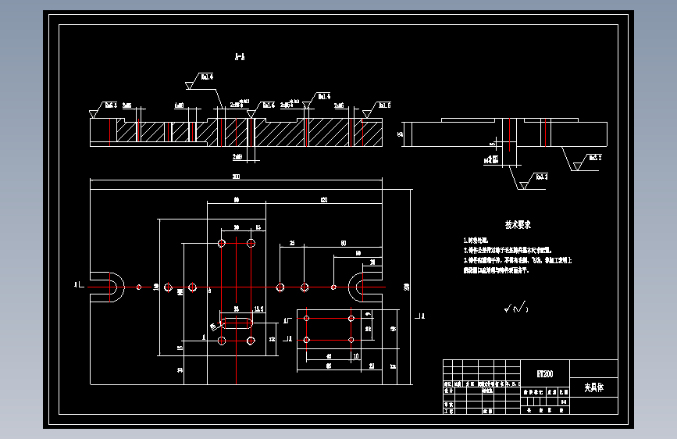Click the 夹具体 part name in title block
The image size is (677, 439).
click(x=593, y=387)
